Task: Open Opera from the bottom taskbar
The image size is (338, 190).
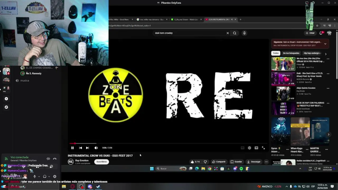Action: coord(73,187)
